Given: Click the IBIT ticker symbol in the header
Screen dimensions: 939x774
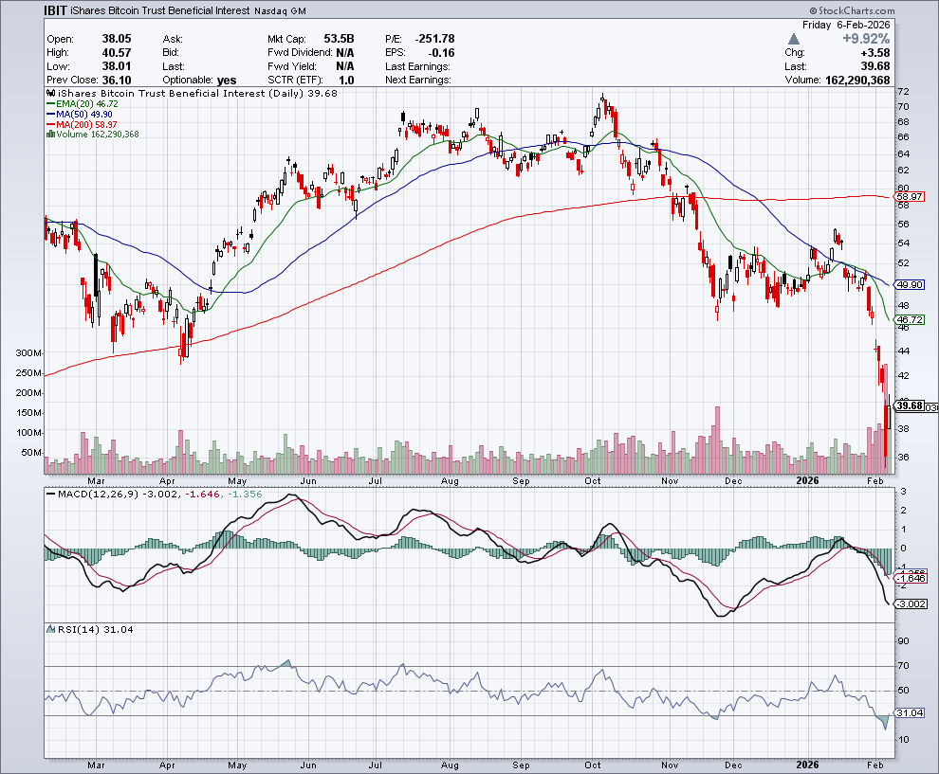Looking at the screenshot, I should [56, 10].
